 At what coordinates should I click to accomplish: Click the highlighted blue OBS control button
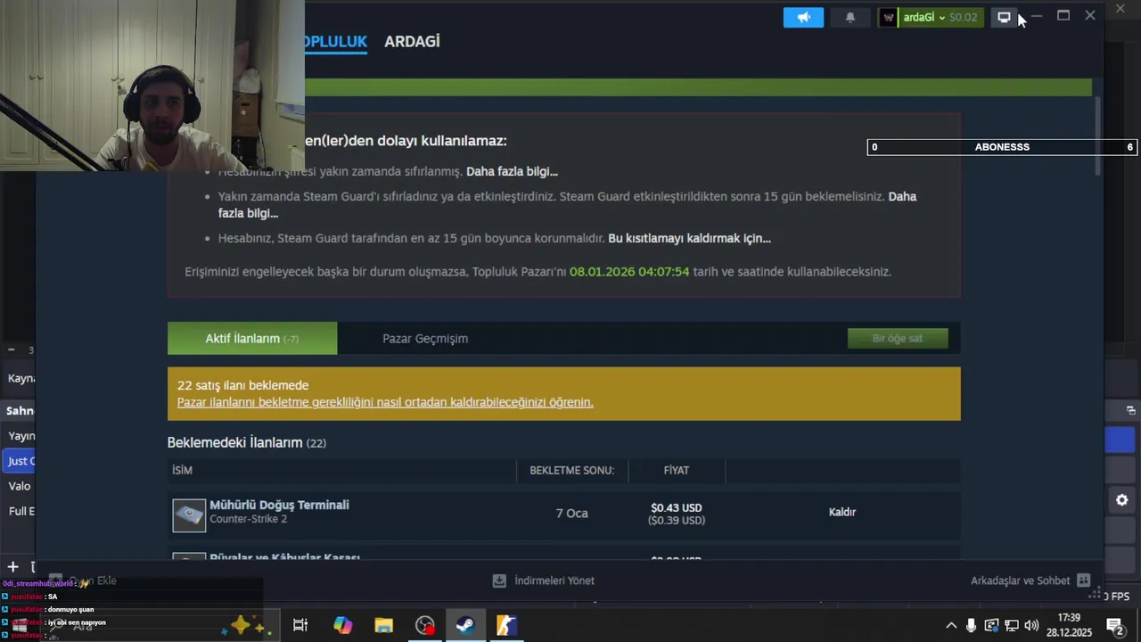coord(1120,440)
